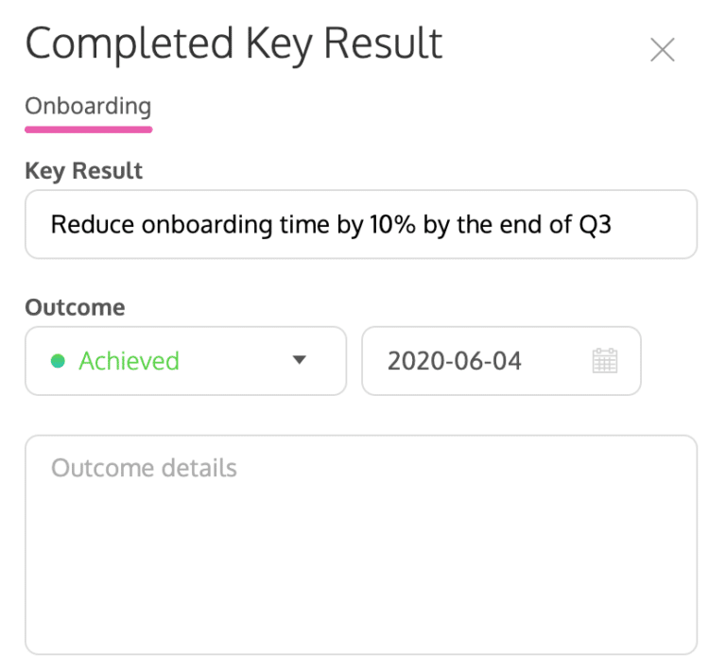This screenshot has height=671, width=726.
Task: Click into the Key Result text field
Action: [360, 224]
